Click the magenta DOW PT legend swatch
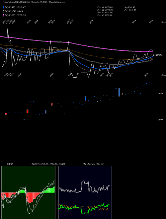This screenshot has height=219, width=166. click(x=4, y=15)
